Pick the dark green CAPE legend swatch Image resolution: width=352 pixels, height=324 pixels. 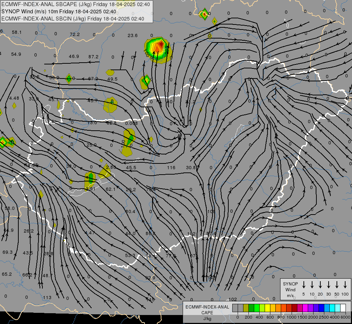pyautogui.click(x=251, y=308)
